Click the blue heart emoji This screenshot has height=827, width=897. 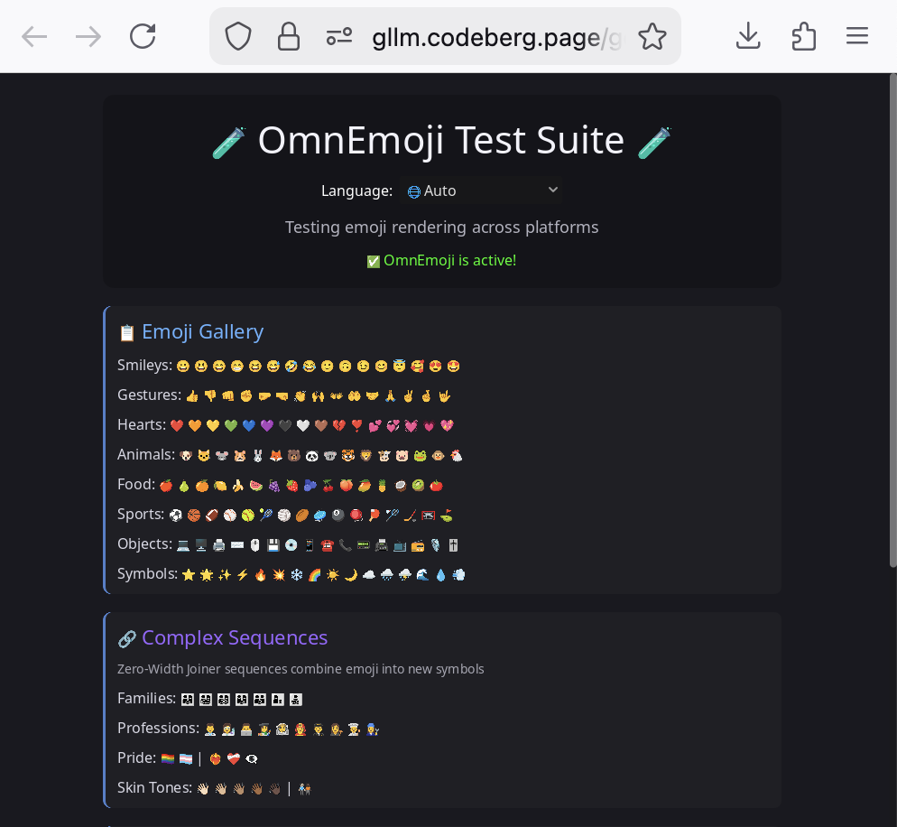coord(248,425)
